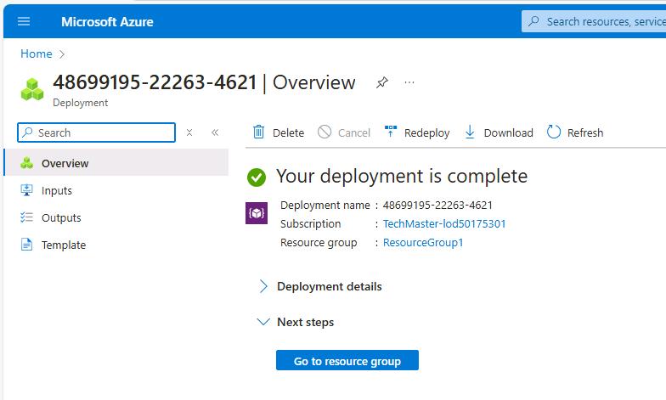The image size is (666, 400).
Task: Focus the sidebar Search field
Action: pyautogui.click(x=97, y=132)
